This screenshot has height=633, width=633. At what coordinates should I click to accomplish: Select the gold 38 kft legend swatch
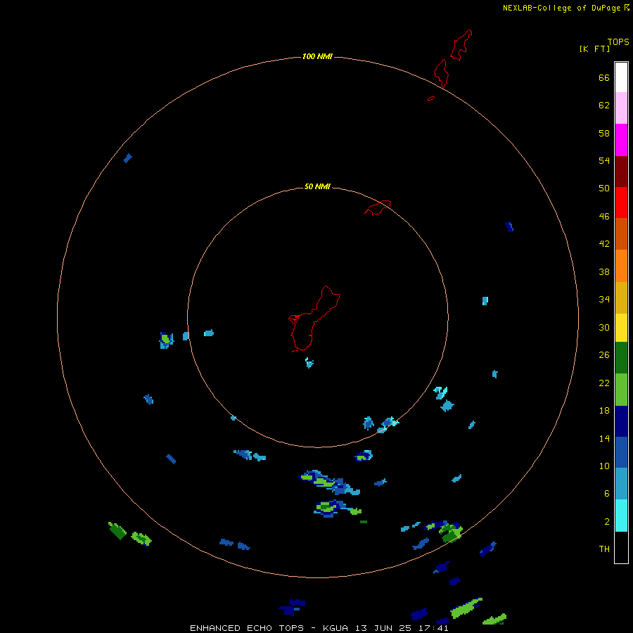(621, 298)
